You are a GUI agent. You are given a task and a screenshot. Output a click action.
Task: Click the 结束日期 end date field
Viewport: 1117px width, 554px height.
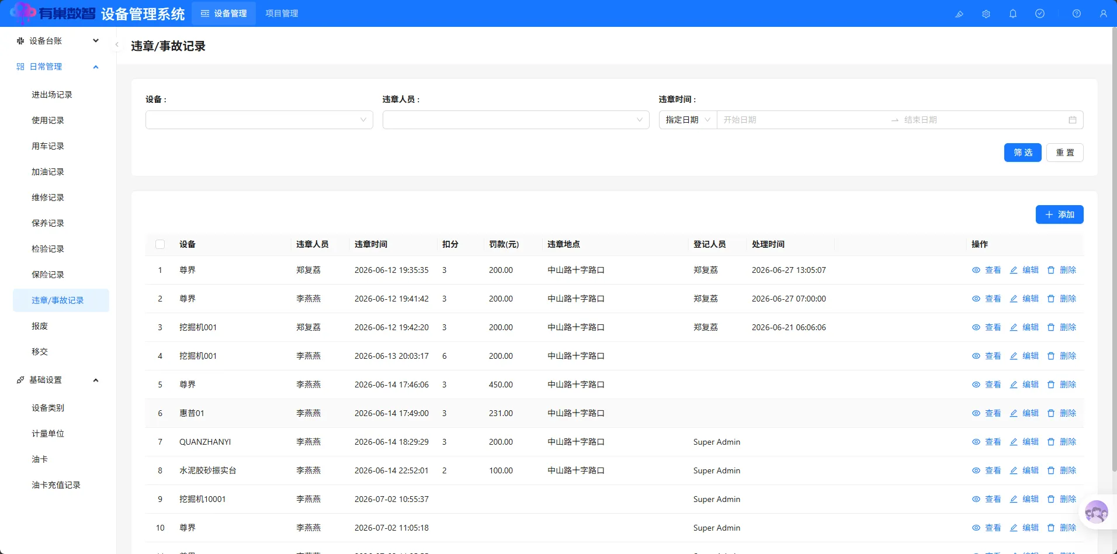point(981,120)
